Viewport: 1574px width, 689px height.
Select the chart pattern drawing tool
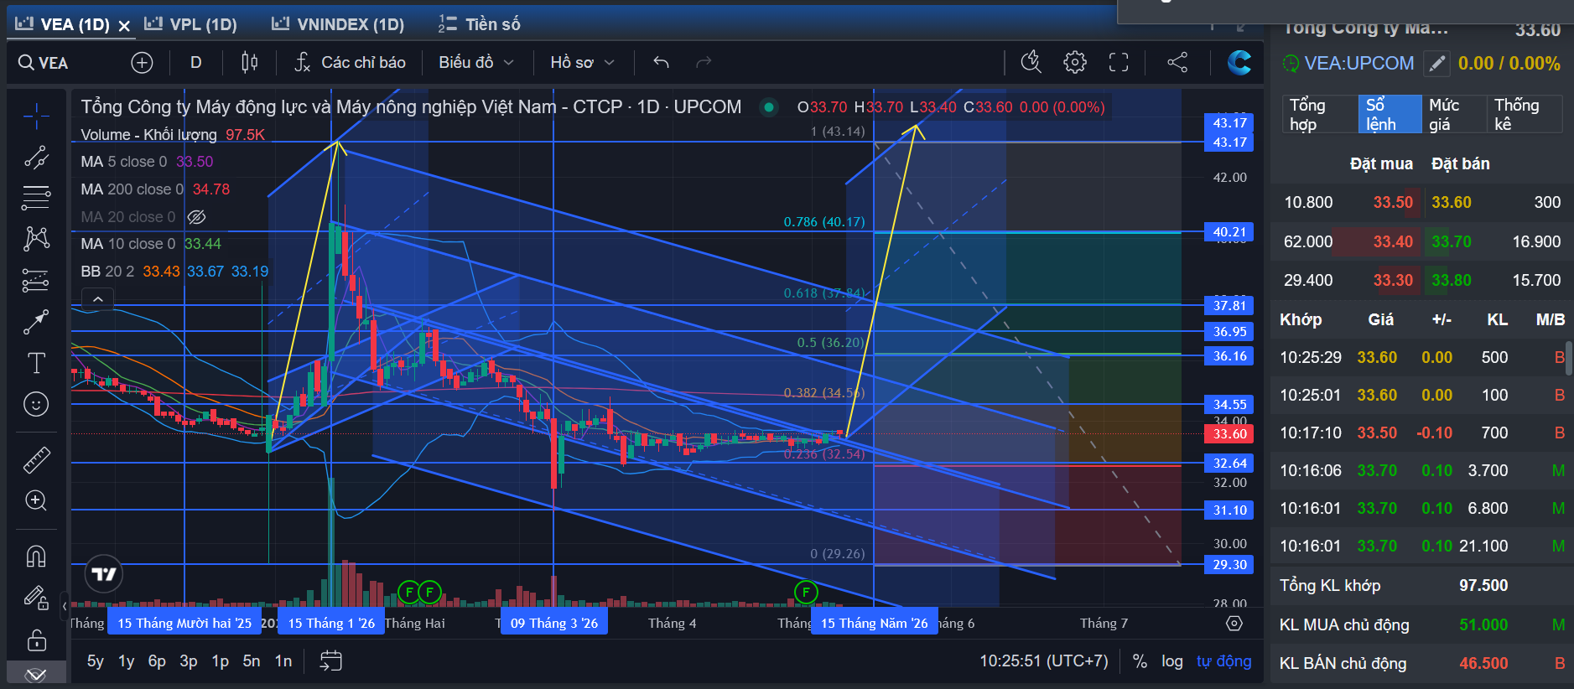36,239
